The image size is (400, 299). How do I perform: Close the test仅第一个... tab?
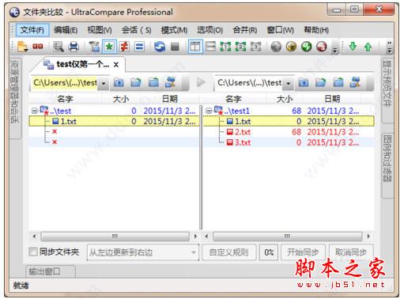pyautogui.click(x=116, y=65)
